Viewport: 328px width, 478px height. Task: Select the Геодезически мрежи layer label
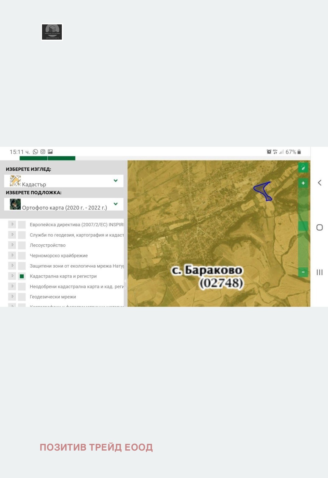(53, 297)
